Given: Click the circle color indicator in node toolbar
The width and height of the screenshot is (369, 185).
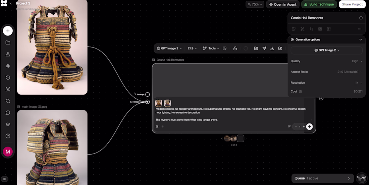Looking at the screenshot, I should tap(246, 49).
